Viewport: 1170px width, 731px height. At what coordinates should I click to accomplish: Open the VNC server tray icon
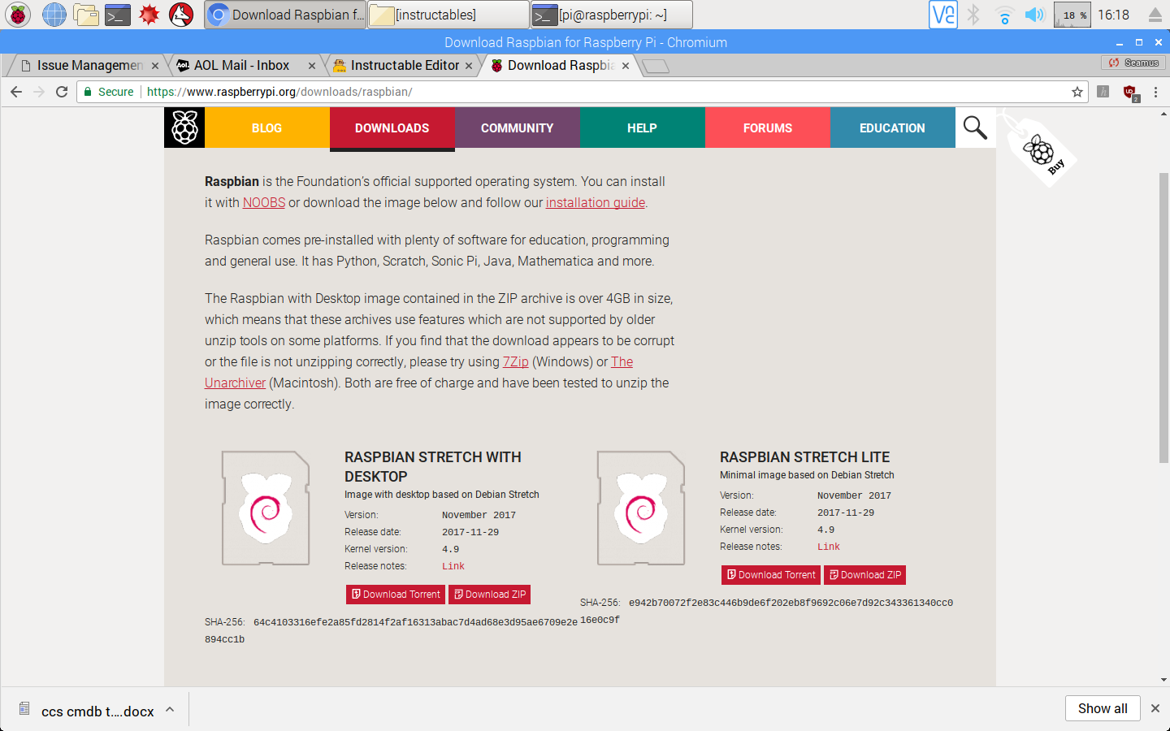coord(942,15)
